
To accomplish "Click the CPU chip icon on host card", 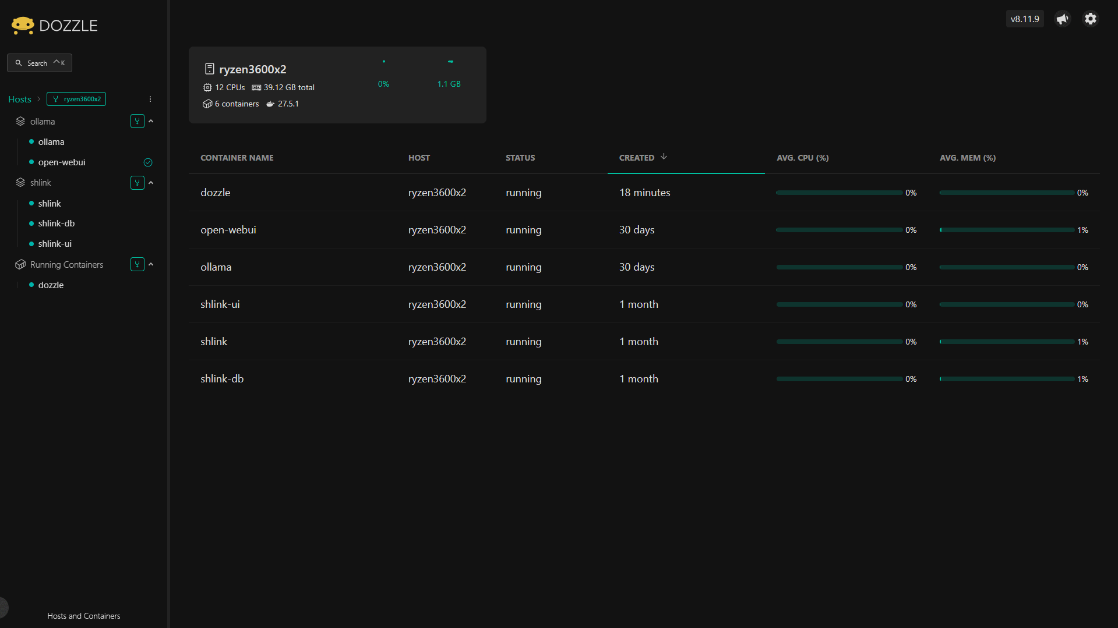I will (207, 87).
